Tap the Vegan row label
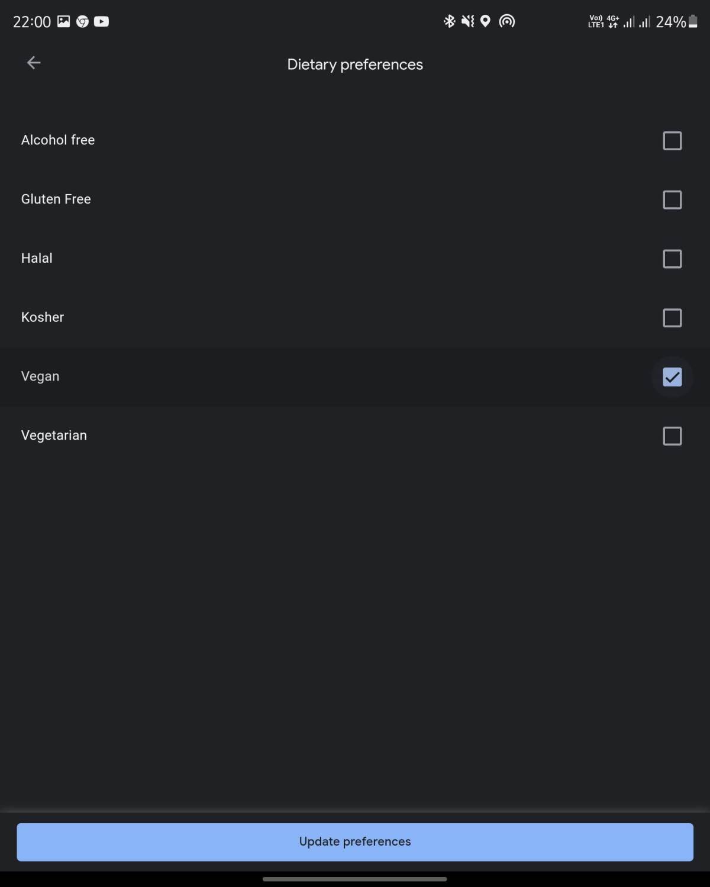Screen dimensions: 710x887 [x=40, y=376]
